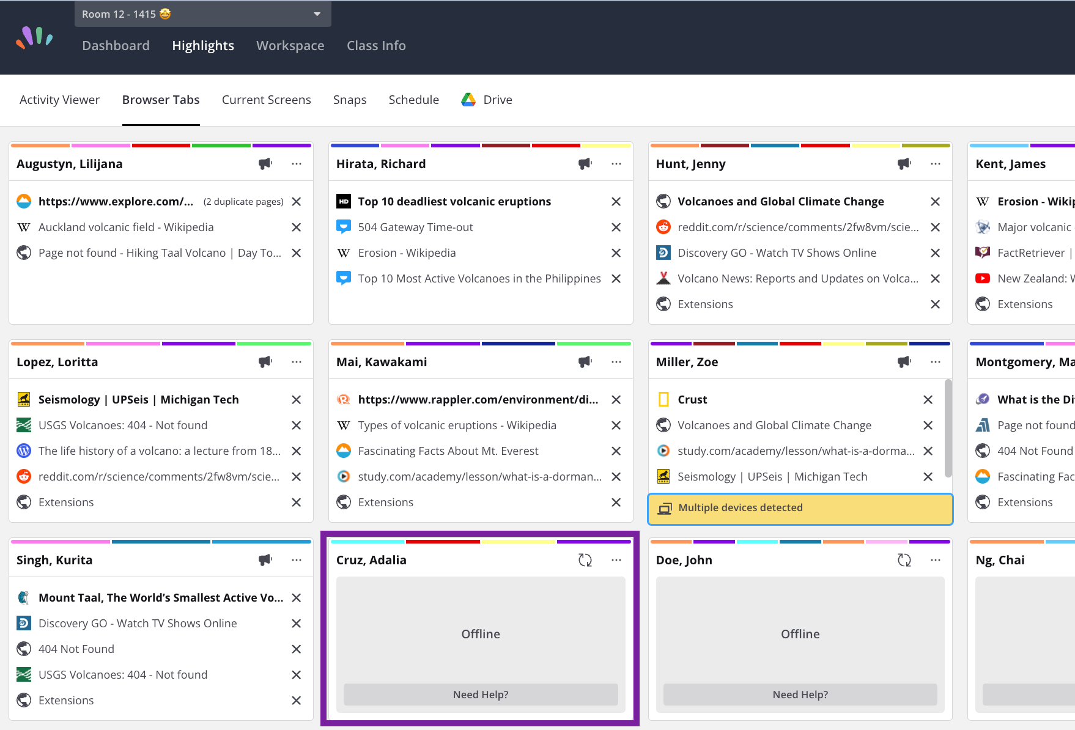Open more options for Doe, John
The height and width of the screenshot is (730, 1075).
pyautogui.click(x=936, y=560)
